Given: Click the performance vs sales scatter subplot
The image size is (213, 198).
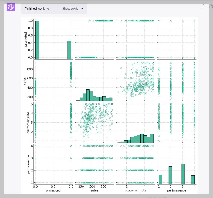Looking at the screenshot, I should pos(94,164).
